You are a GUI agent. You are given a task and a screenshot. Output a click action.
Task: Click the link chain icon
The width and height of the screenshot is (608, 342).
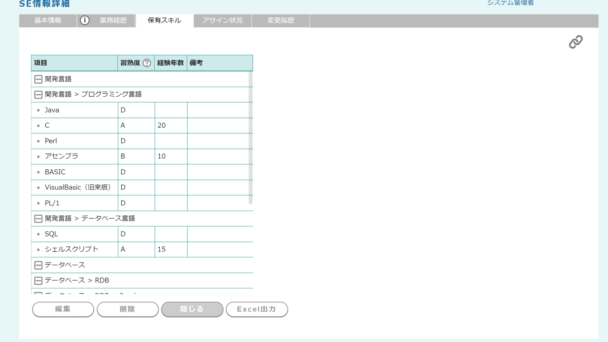pyautogui.click(x=575, y=42)
